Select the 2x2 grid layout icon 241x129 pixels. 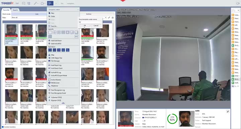55,32
